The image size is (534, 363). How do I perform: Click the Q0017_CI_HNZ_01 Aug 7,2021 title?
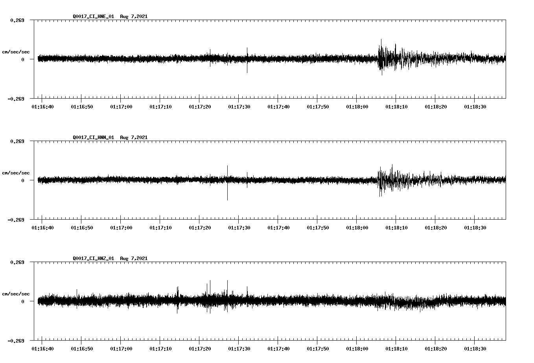coord(110,258)
